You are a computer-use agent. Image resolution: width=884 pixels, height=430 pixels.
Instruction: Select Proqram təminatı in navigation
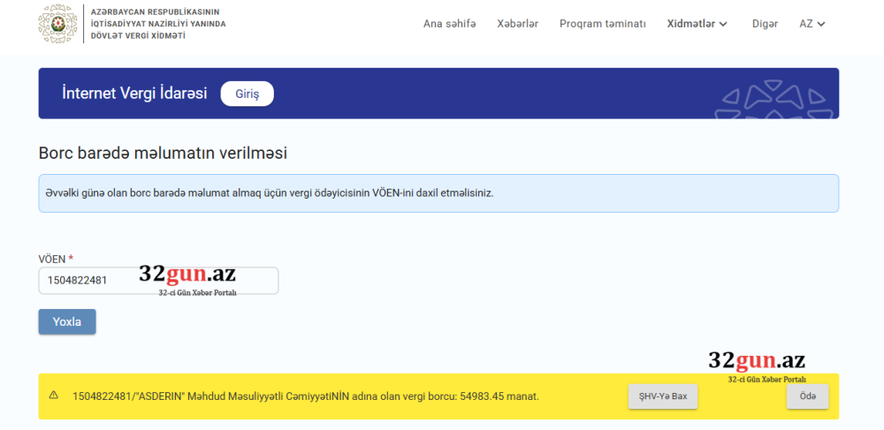coord(602,24)
